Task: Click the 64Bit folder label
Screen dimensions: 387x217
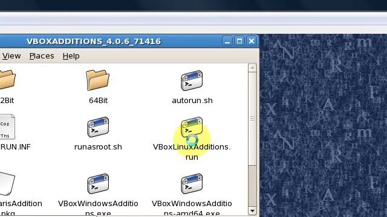Action: pyautogui.click(x=98, y=101)
